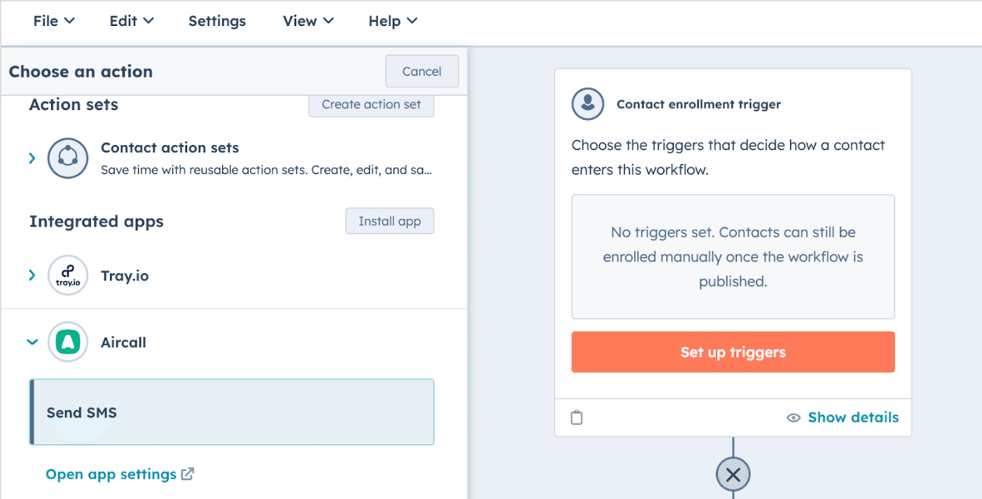This screenshot has width=982, height=499.
Task: Select the Send SMS action
Action: (232, 412)
